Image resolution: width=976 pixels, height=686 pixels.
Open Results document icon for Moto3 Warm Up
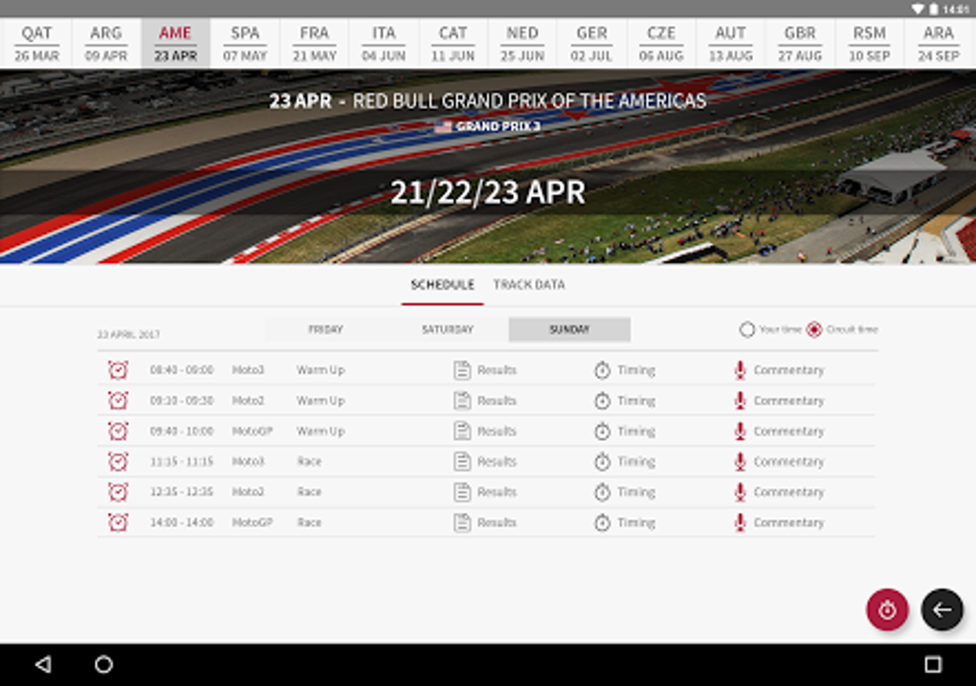click(x=462, y=369)
